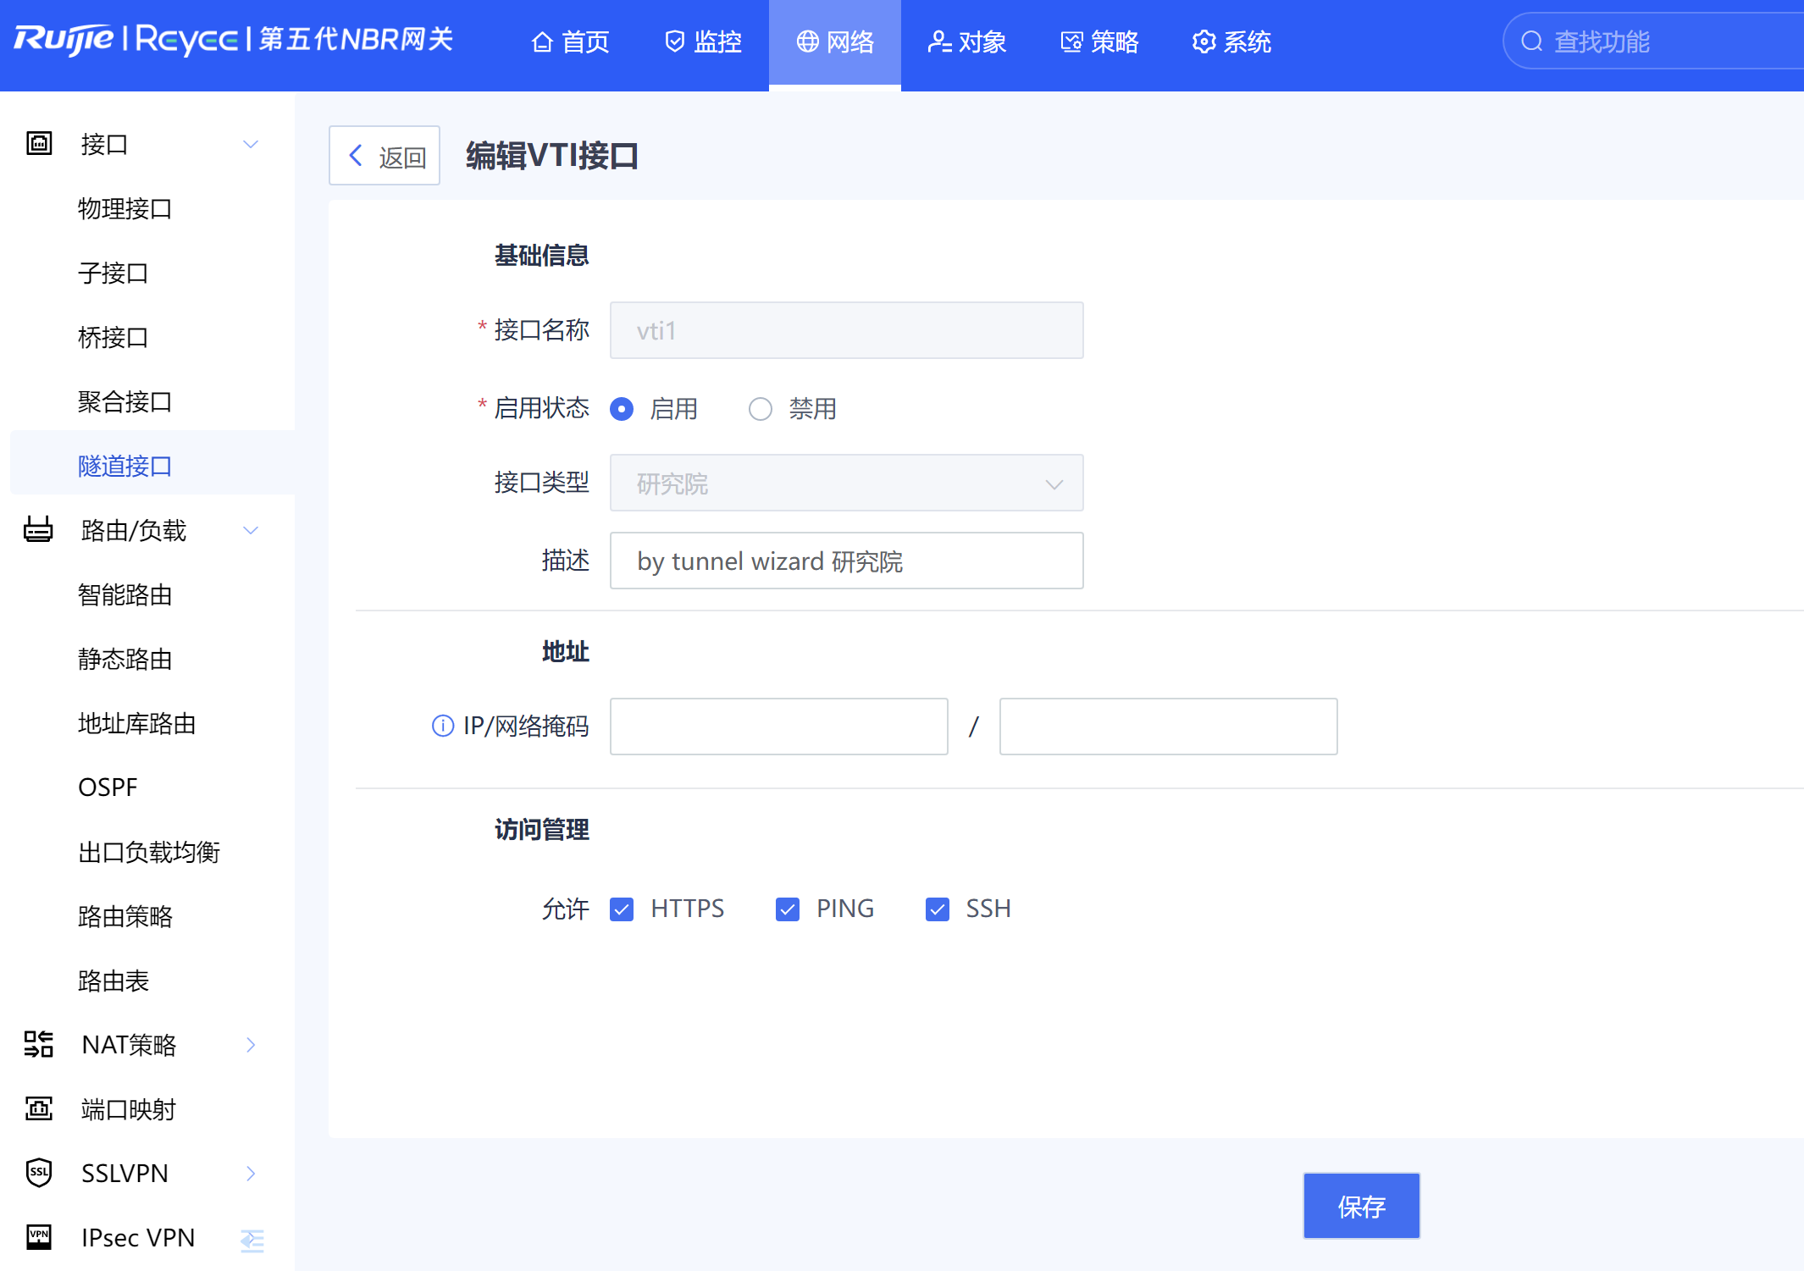
Task: Toggle the PING checkbox
Action: [788, 909]
